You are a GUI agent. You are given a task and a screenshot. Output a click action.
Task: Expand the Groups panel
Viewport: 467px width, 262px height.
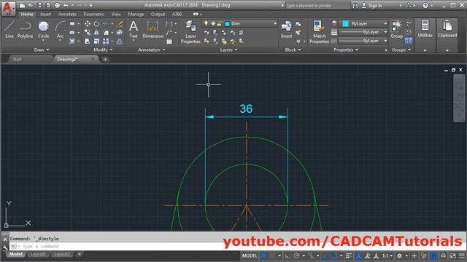click(x=401, y=49)
